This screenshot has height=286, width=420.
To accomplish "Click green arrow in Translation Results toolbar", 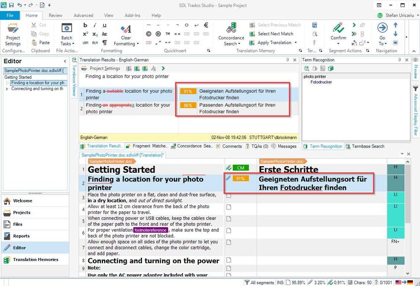I will [x=163, y=68].
